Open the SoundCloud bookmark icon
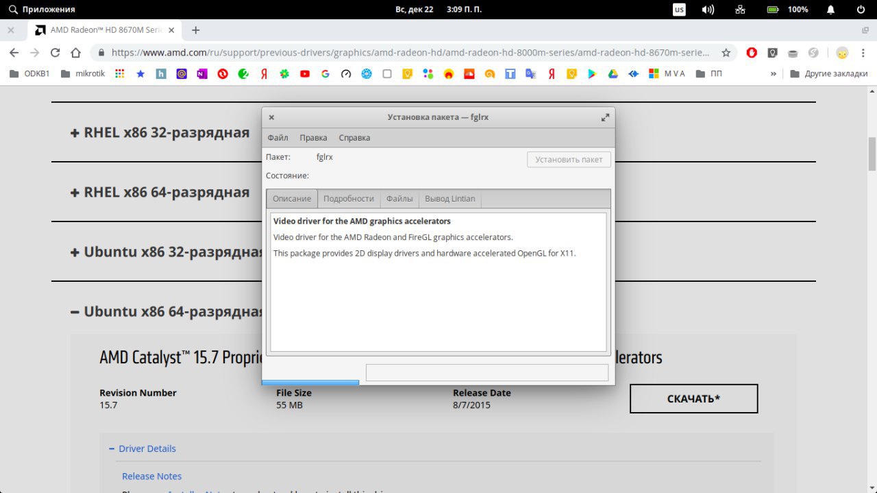Viewport: 877px width, 493px height. tap(469, 73)
